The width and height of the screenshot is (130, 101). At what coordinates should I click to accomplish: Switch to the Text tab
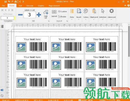tap(20, 6)
